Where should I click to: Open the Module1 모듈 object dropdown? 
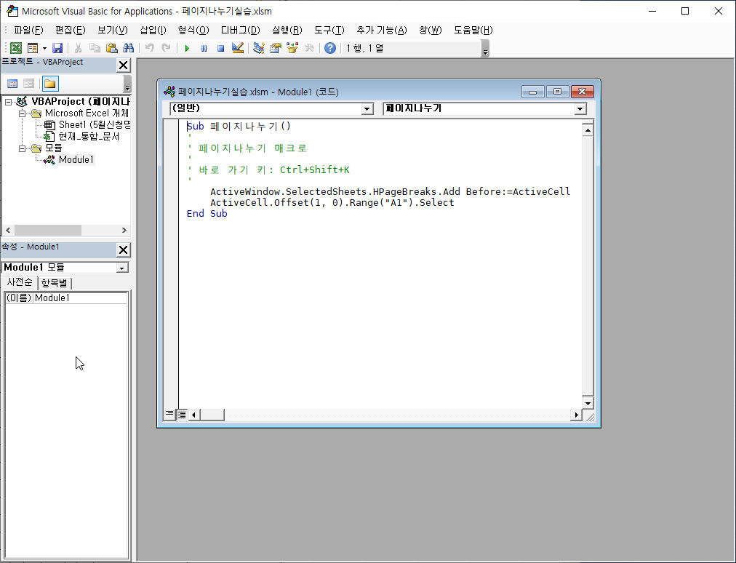[x=122, y=268]
